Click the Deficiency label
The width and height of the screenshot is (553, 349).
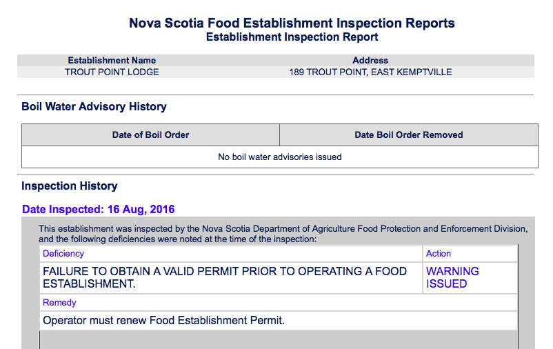pyautogui.click(x=63, y=254)
